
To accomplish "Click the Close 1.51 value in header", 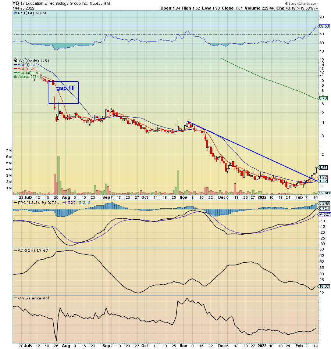I will 232,8.
